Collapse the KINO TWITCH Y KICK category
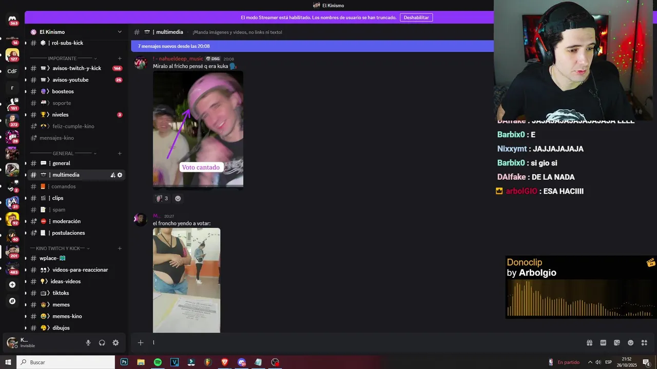 click(60, 249)
